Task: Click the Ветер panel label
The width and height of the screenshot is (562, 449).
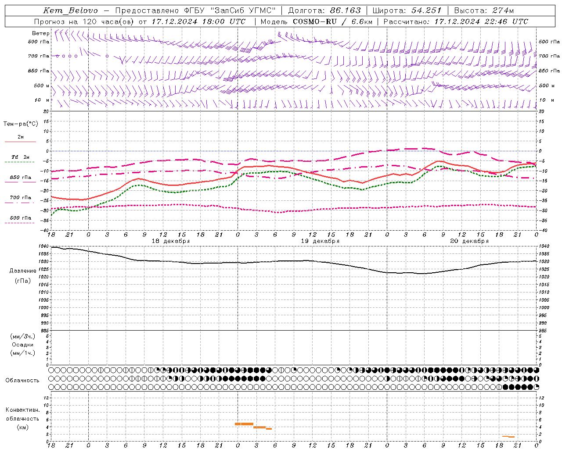Action: pyautogui.click(x=40, y=33)
